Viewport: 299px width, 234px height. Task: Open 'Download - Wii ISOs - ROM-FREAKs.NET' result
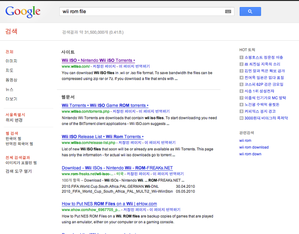pos(117,168)
